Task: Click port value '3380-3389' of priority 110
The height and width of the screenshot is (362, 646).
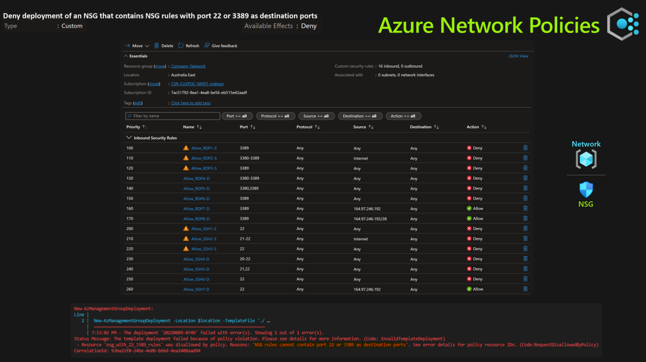Action: 249,158
